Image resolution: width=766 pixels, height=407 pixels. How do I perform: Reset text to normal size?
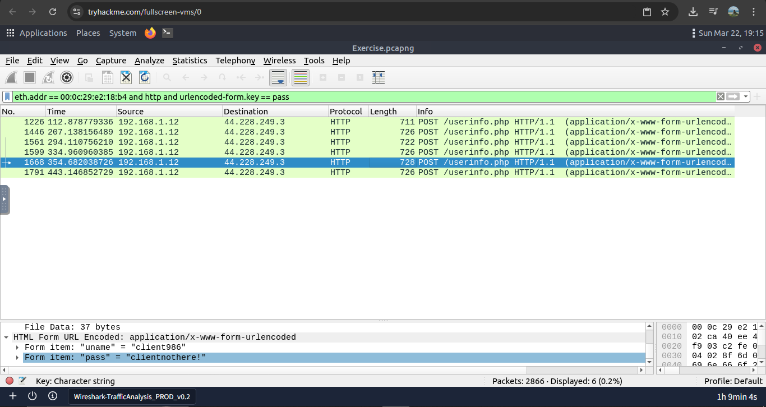[360, 77]
